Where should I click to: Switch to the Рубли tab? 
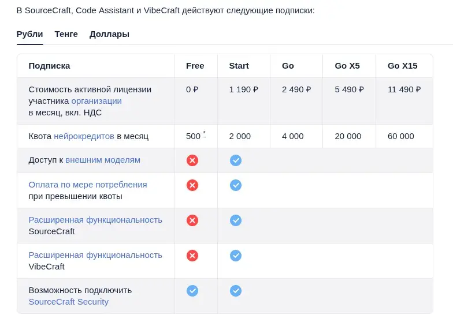click(x=30, y=34)
